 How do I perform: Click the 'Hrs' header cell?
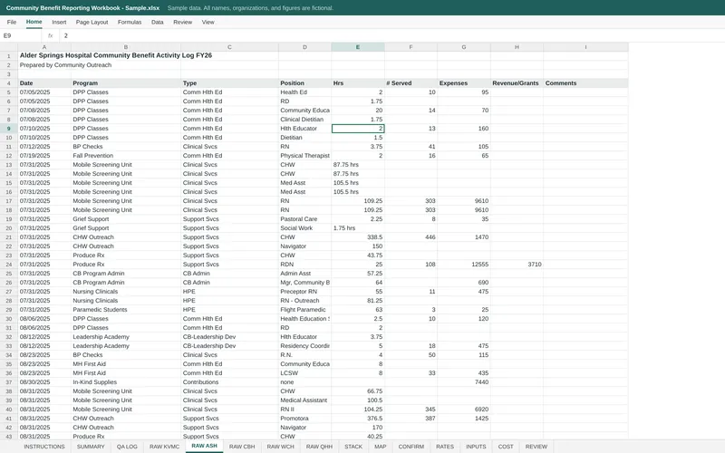[x=358, y=83]
